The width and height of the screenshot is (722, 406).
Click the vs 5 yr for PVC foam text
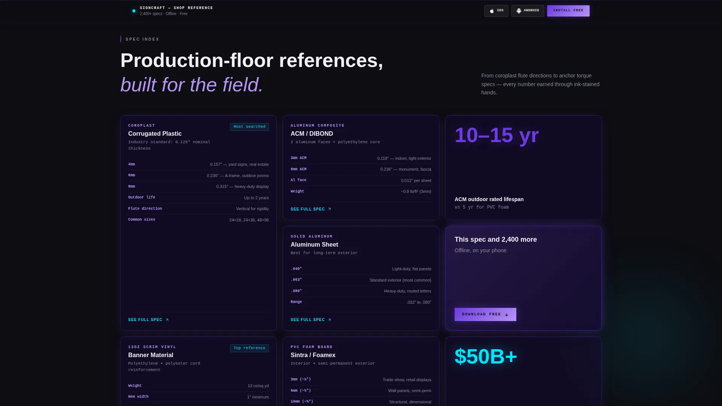(482, 208)
